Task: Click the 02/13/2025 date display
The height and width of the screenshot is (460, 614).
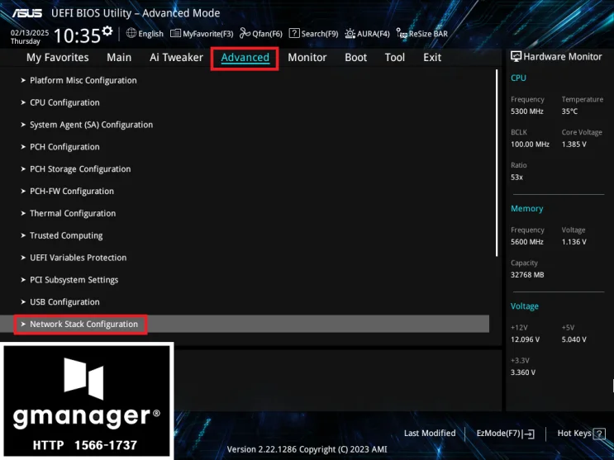Action: pyautogui.click(x=30, y=32)
